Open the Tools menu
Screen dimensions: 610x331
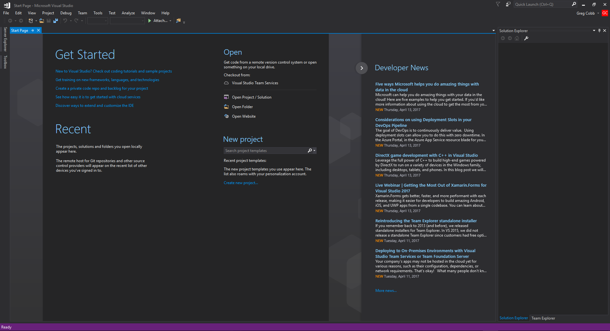pos(98,13)
